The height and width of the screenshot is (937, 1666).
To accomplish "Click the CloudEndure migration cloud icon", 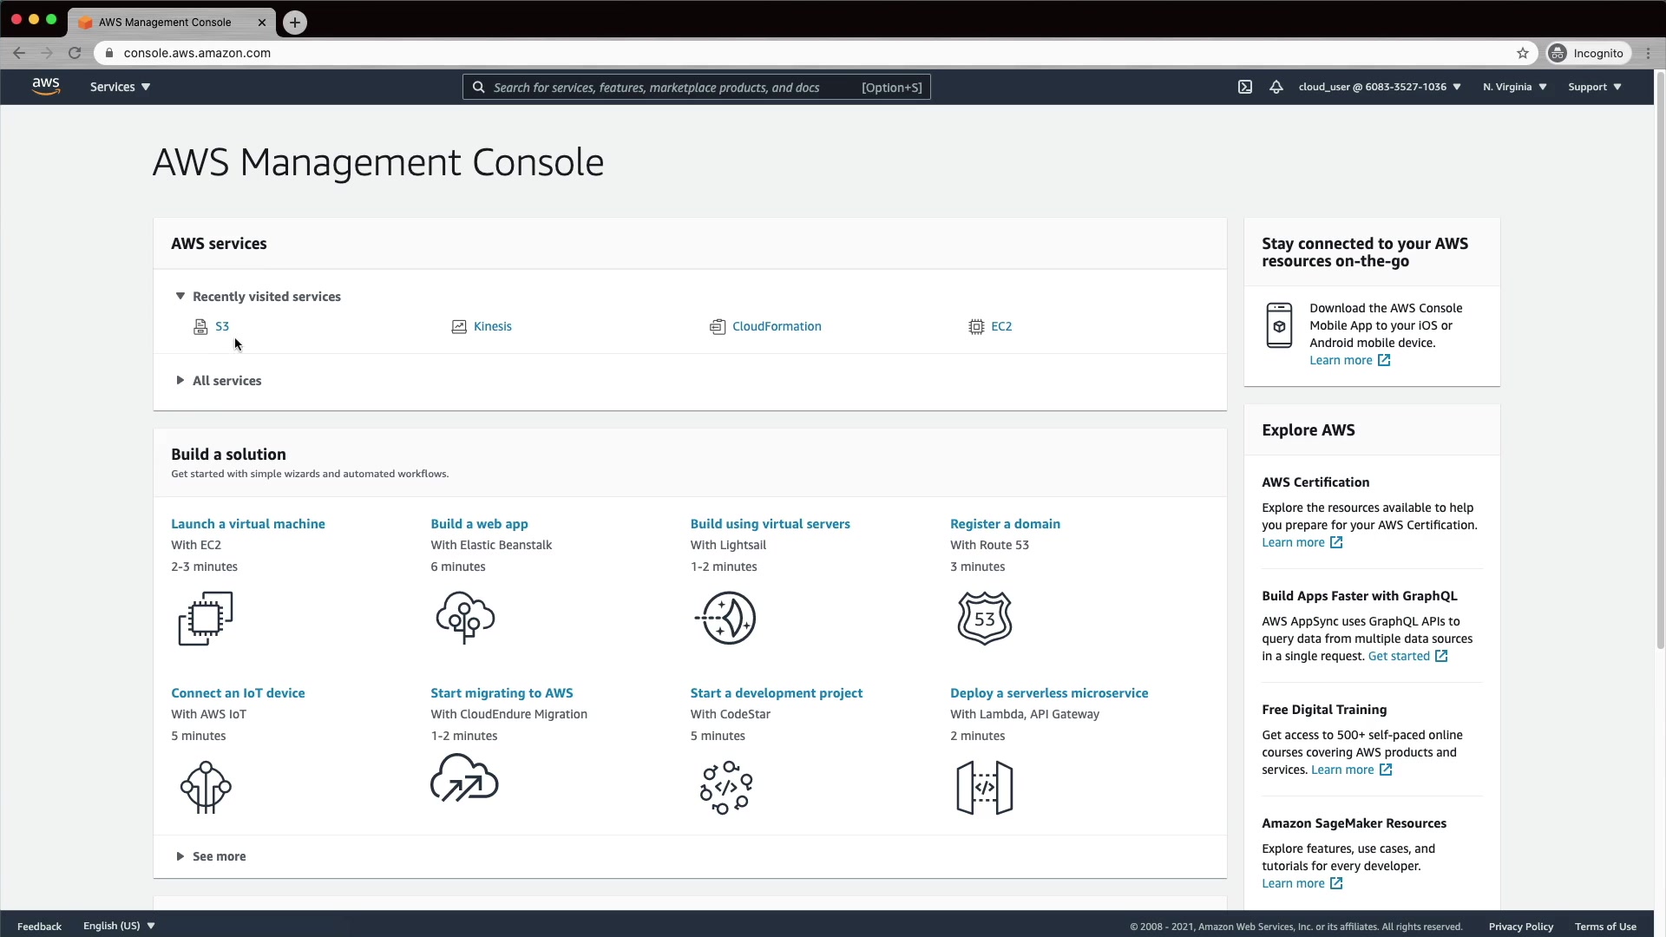I will pos(464,778).
